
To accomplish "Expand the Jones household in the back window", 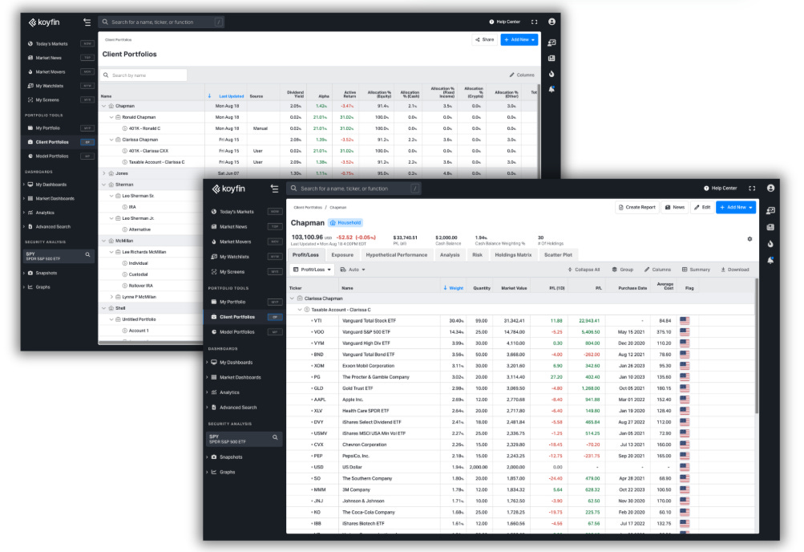I will [x=104, y=173].
